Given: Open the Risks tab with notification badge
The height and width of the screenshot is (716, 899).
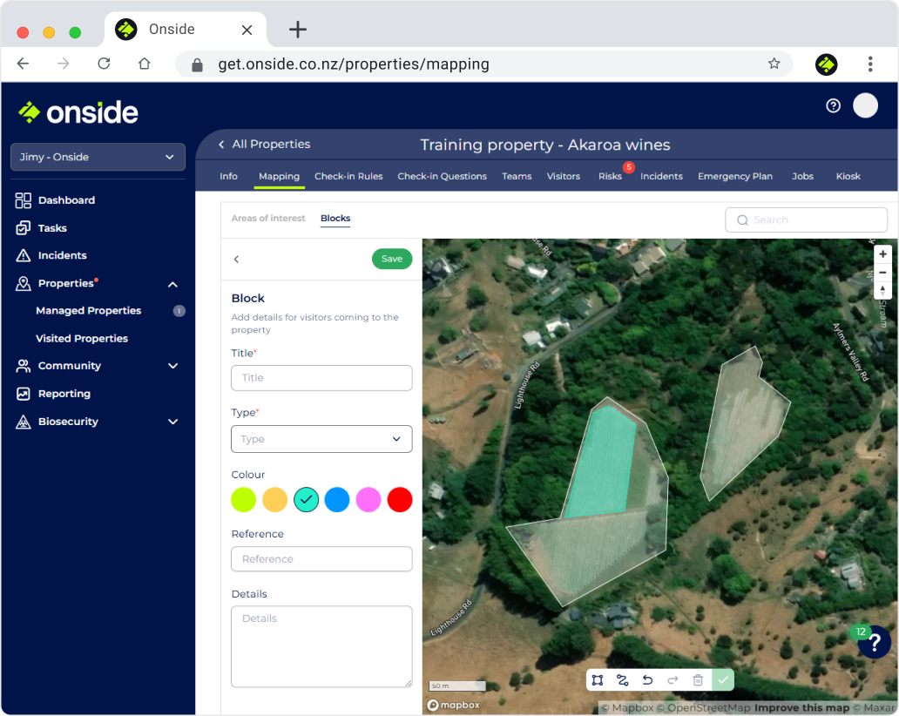Looking at the screenshot, I should (x=610, y=176).
